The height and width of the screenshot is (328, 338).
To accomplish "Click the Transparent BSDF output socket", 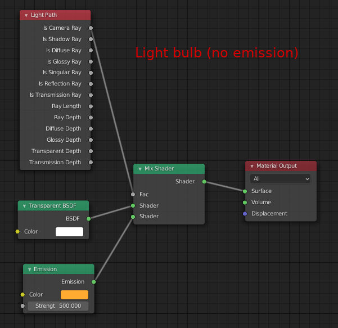I will [88, 218].
